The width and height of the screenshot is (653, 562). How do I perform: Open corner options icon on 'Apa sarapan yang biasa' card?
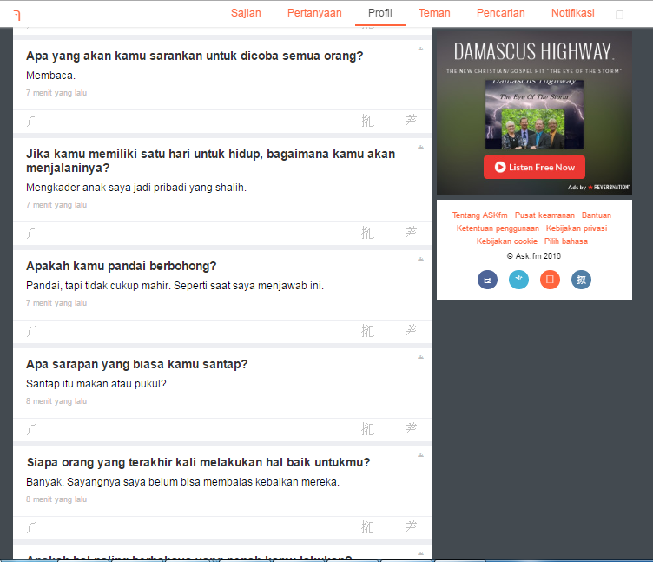(420, 358)
